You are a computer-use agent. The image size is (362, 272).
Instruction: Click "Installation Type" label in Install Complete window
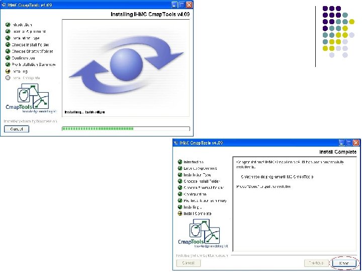point(197,175)
